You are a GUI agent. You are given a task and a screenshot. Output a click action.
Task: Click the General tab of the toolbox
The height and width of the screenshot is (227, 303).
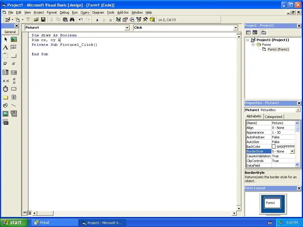[10, 32]
